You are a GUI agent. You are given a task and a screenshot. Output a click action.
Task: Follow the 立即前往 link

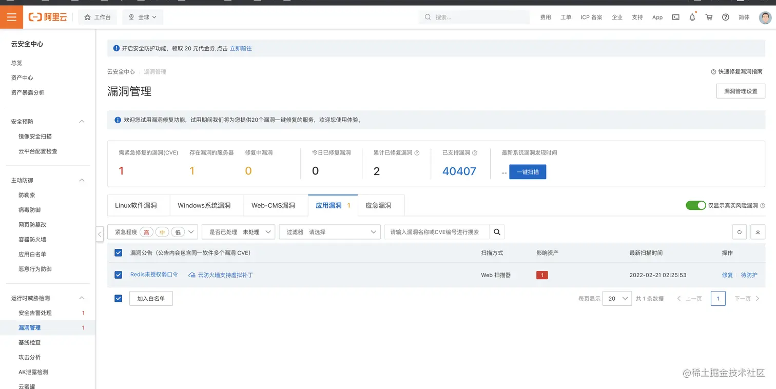[x=241, y=48]
